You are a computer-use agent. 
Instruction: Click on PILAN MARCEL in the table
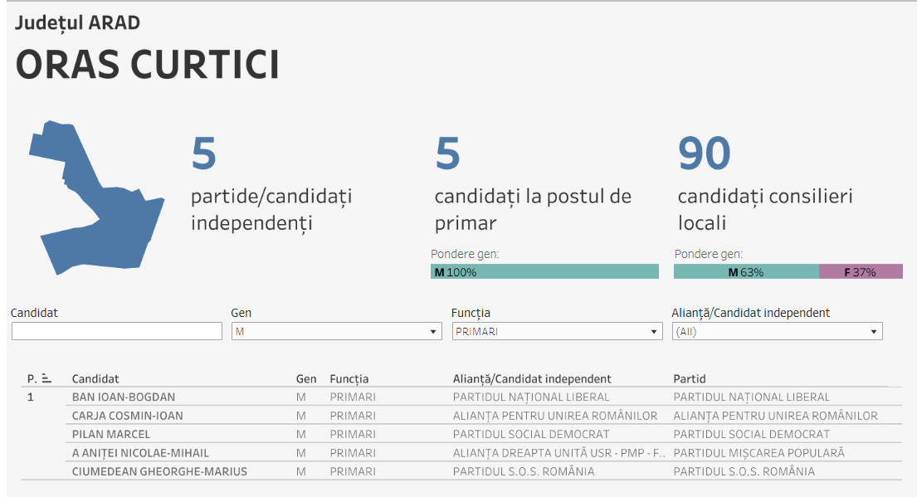click(x=111, y=434)
